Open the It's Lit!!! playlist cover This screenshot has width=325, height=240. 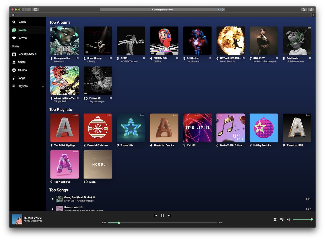197,128
